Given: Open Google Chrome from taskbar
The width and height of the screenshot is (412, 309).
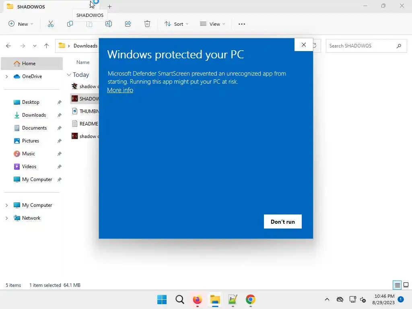Looking at the screenshot, I should pyautogui.click(x=250, y=299).
